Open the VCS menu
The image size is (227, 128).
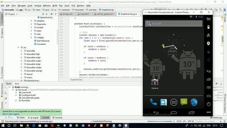coord(73,6)
